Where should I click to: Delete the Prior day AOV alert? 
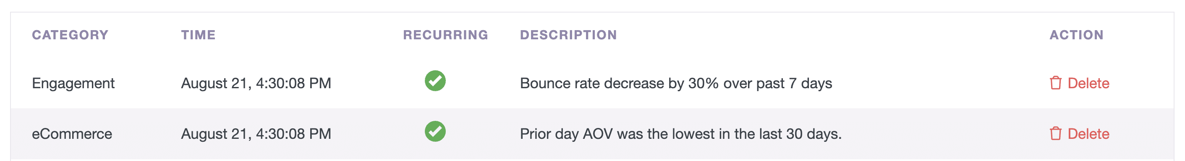pyautogui.click(x=1079, y=133)
